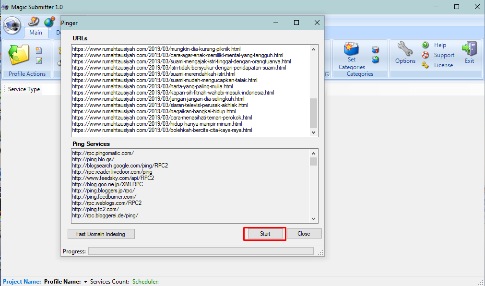Click the ping.feedburner.com ping service line
The width and height of the screenshot is (485, 286).
click(x=104, y=197)
